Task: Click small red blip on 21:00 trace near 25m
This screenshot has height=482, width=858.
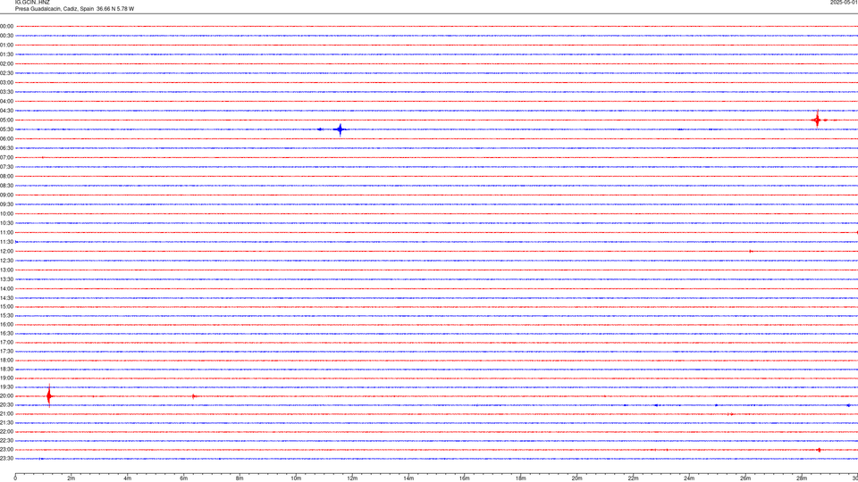Action: [x=730, y=414]
